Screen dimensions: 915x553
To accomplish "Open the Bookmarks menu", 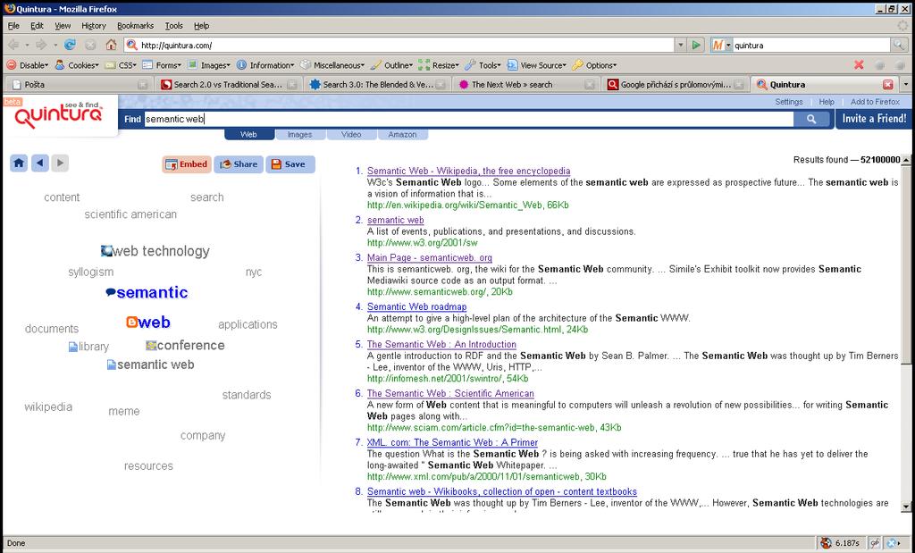I will (x=136, y=26).
